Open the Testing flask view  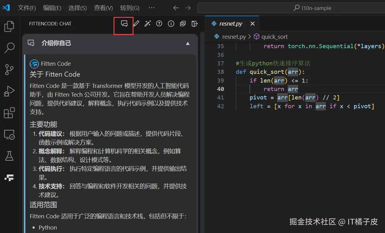pos(9,156)
